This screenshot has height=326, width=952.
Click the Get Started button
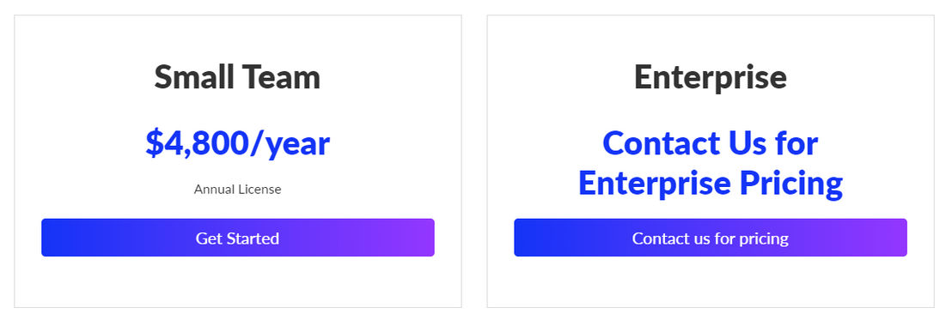[x=237, y=238]
